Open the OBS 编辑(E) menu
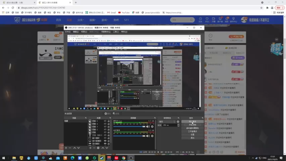Viewport: 286px width, 161px height. click(x=76, y=32)
